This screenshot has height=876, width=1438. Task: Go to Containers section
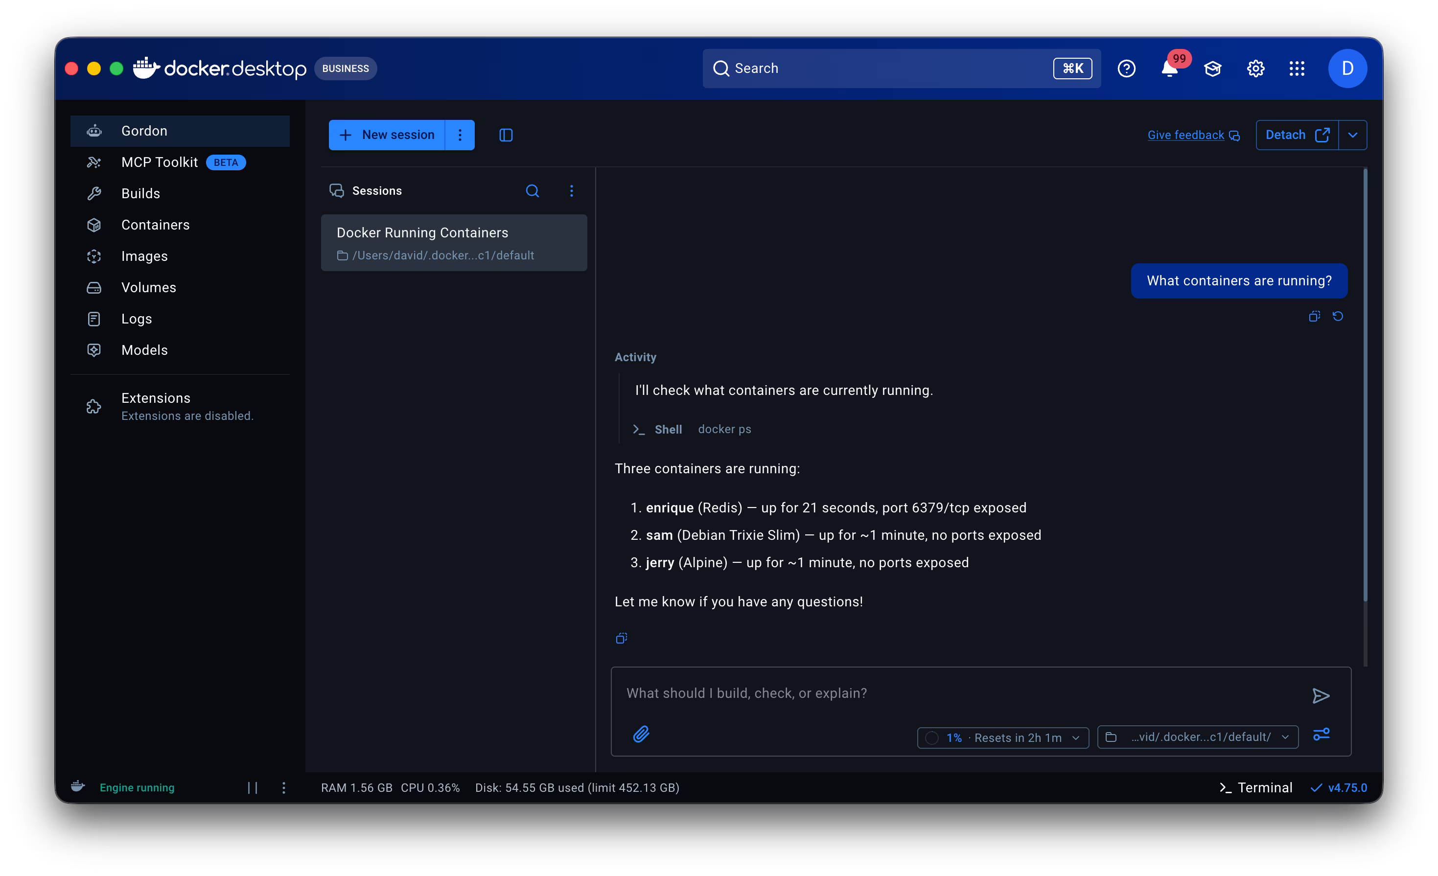[x=180, y=225]
